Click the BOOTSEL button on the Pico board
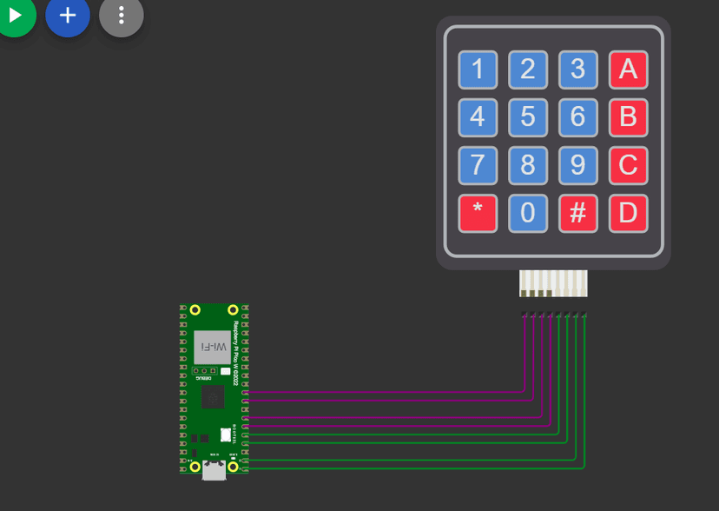 226,435
